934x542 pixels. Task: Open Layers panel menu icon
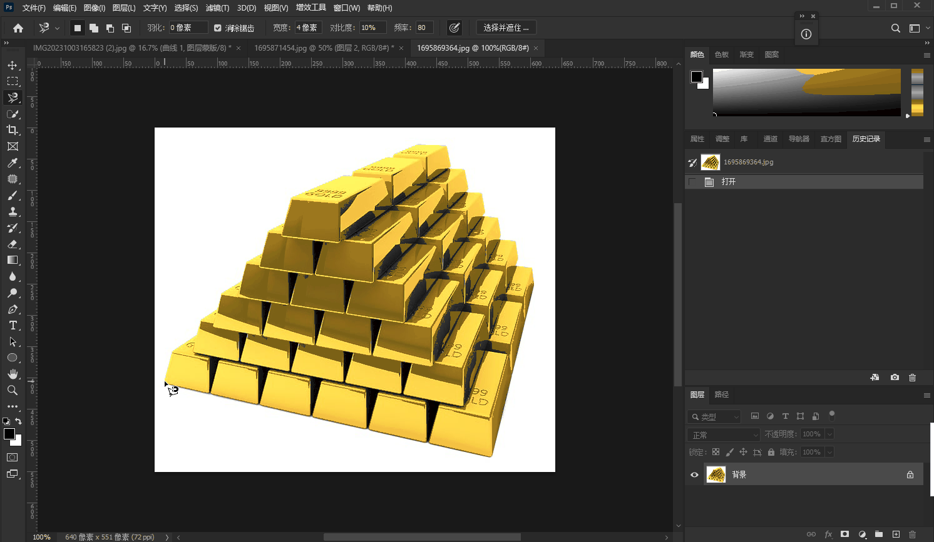[927, 395]
